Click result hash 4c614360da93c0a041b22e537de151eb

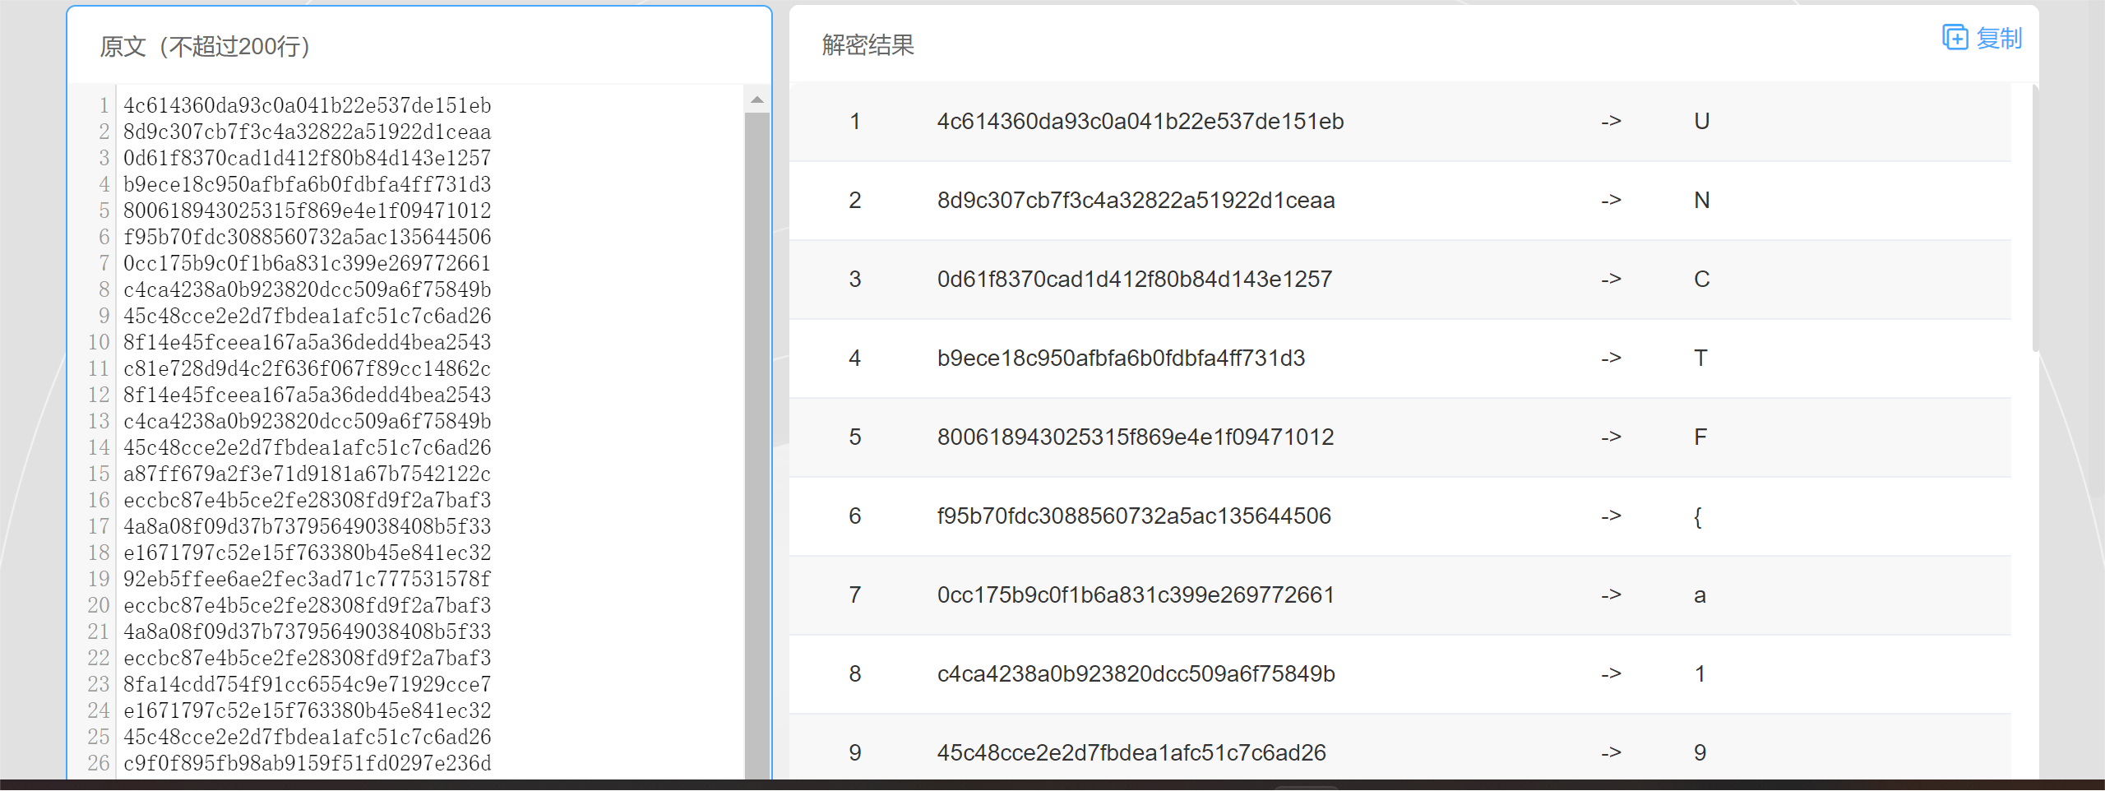click(x=1140, y=122)
